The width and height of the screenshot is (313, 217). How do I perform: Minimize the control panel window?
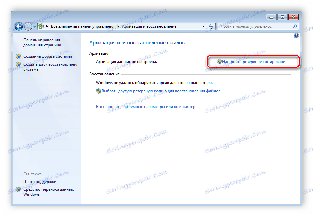[271, 17]
